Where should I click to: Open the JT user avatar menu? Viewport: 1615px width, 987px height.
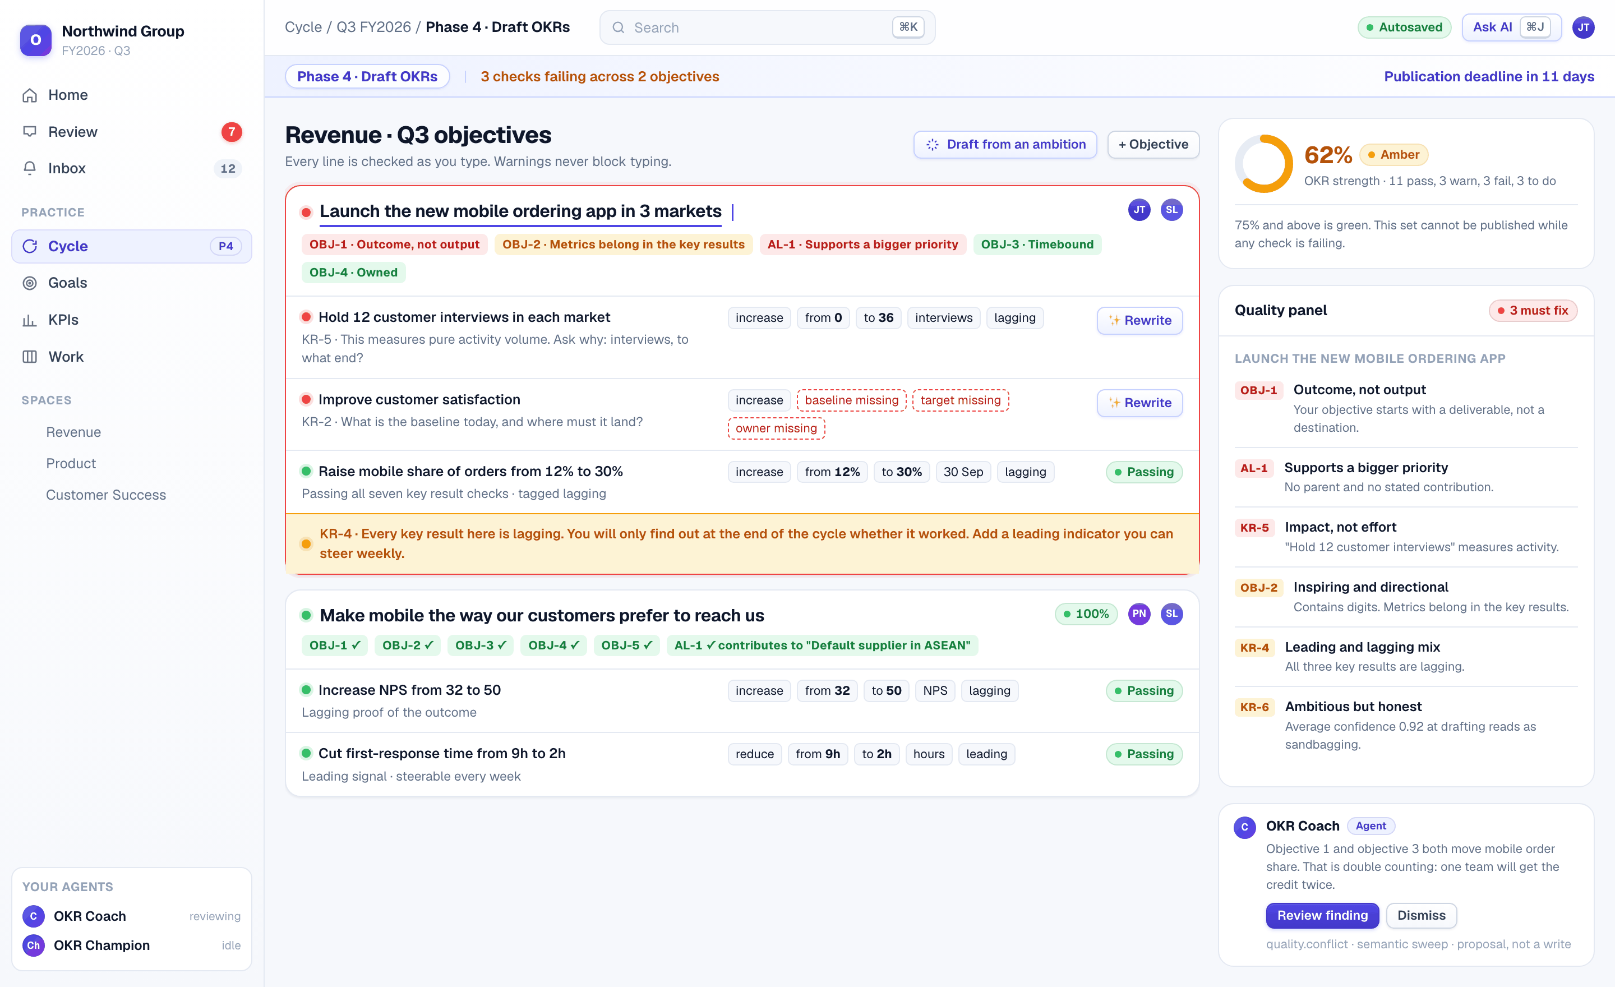click(1583, 27)
